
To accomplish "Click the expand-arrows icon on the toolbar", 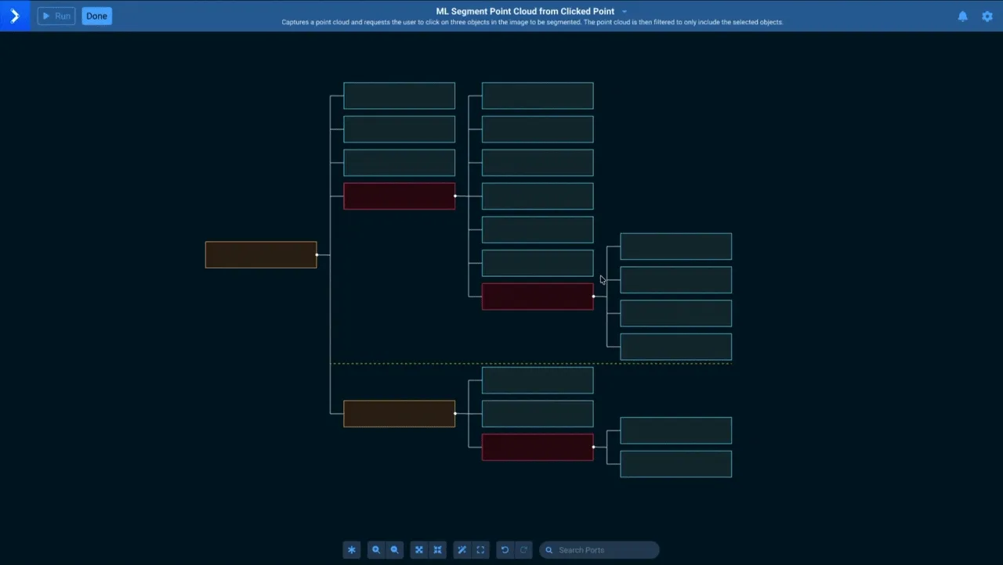I will pyautogui.click(x=418, y=549).
